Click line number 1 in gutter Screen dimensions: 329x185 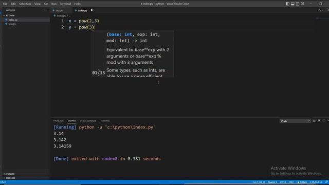(x=63, y=21)
